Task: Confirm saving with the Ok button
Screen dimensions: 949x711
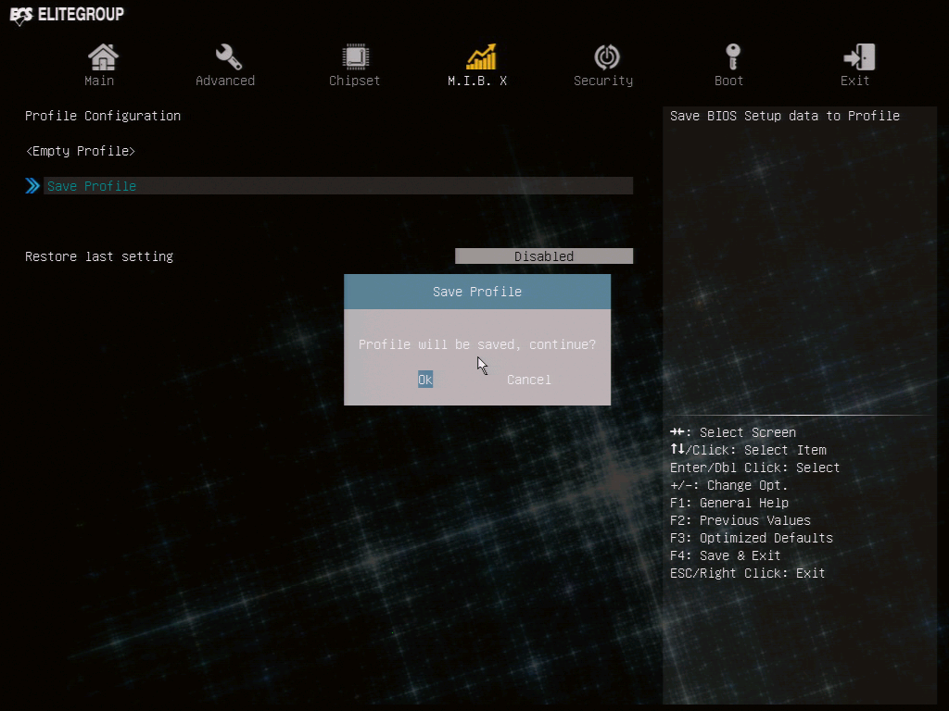Action: [425, 379]
